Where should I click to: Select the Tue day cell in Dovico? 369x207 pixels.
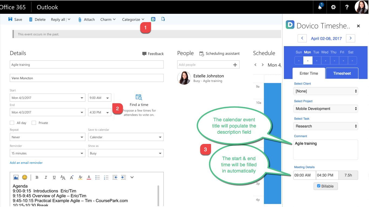(x=317, y=60)
